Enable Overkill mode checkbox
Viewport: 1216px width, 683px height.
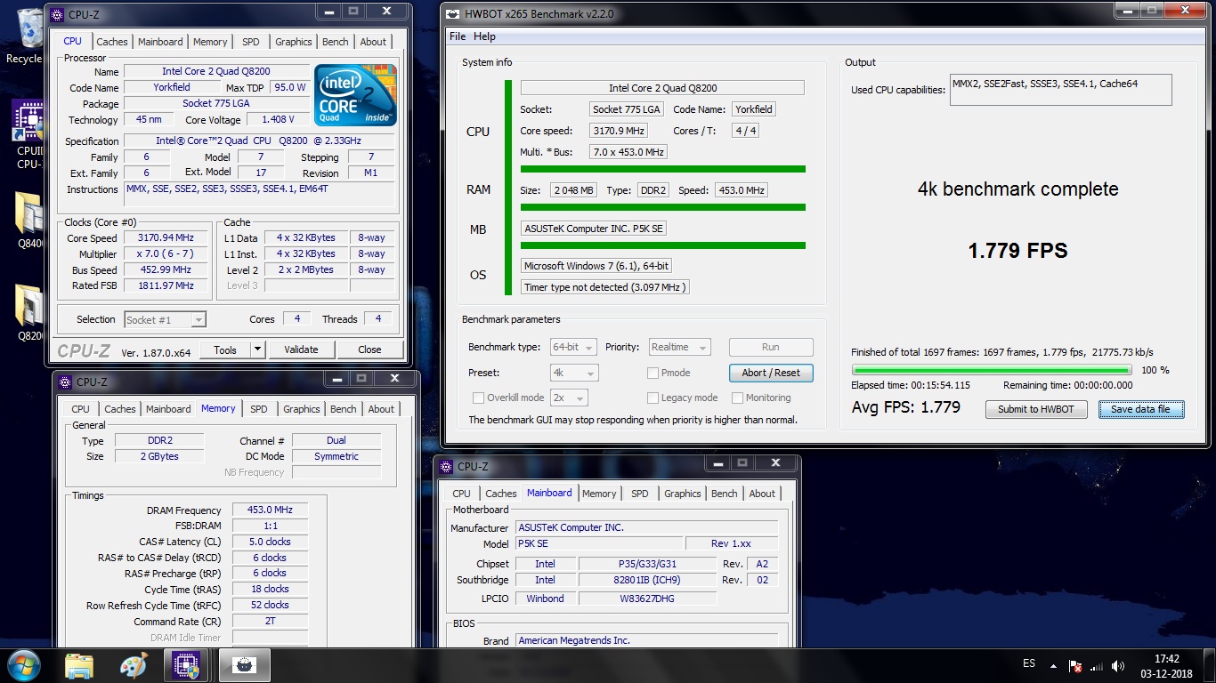coord(479,398)
